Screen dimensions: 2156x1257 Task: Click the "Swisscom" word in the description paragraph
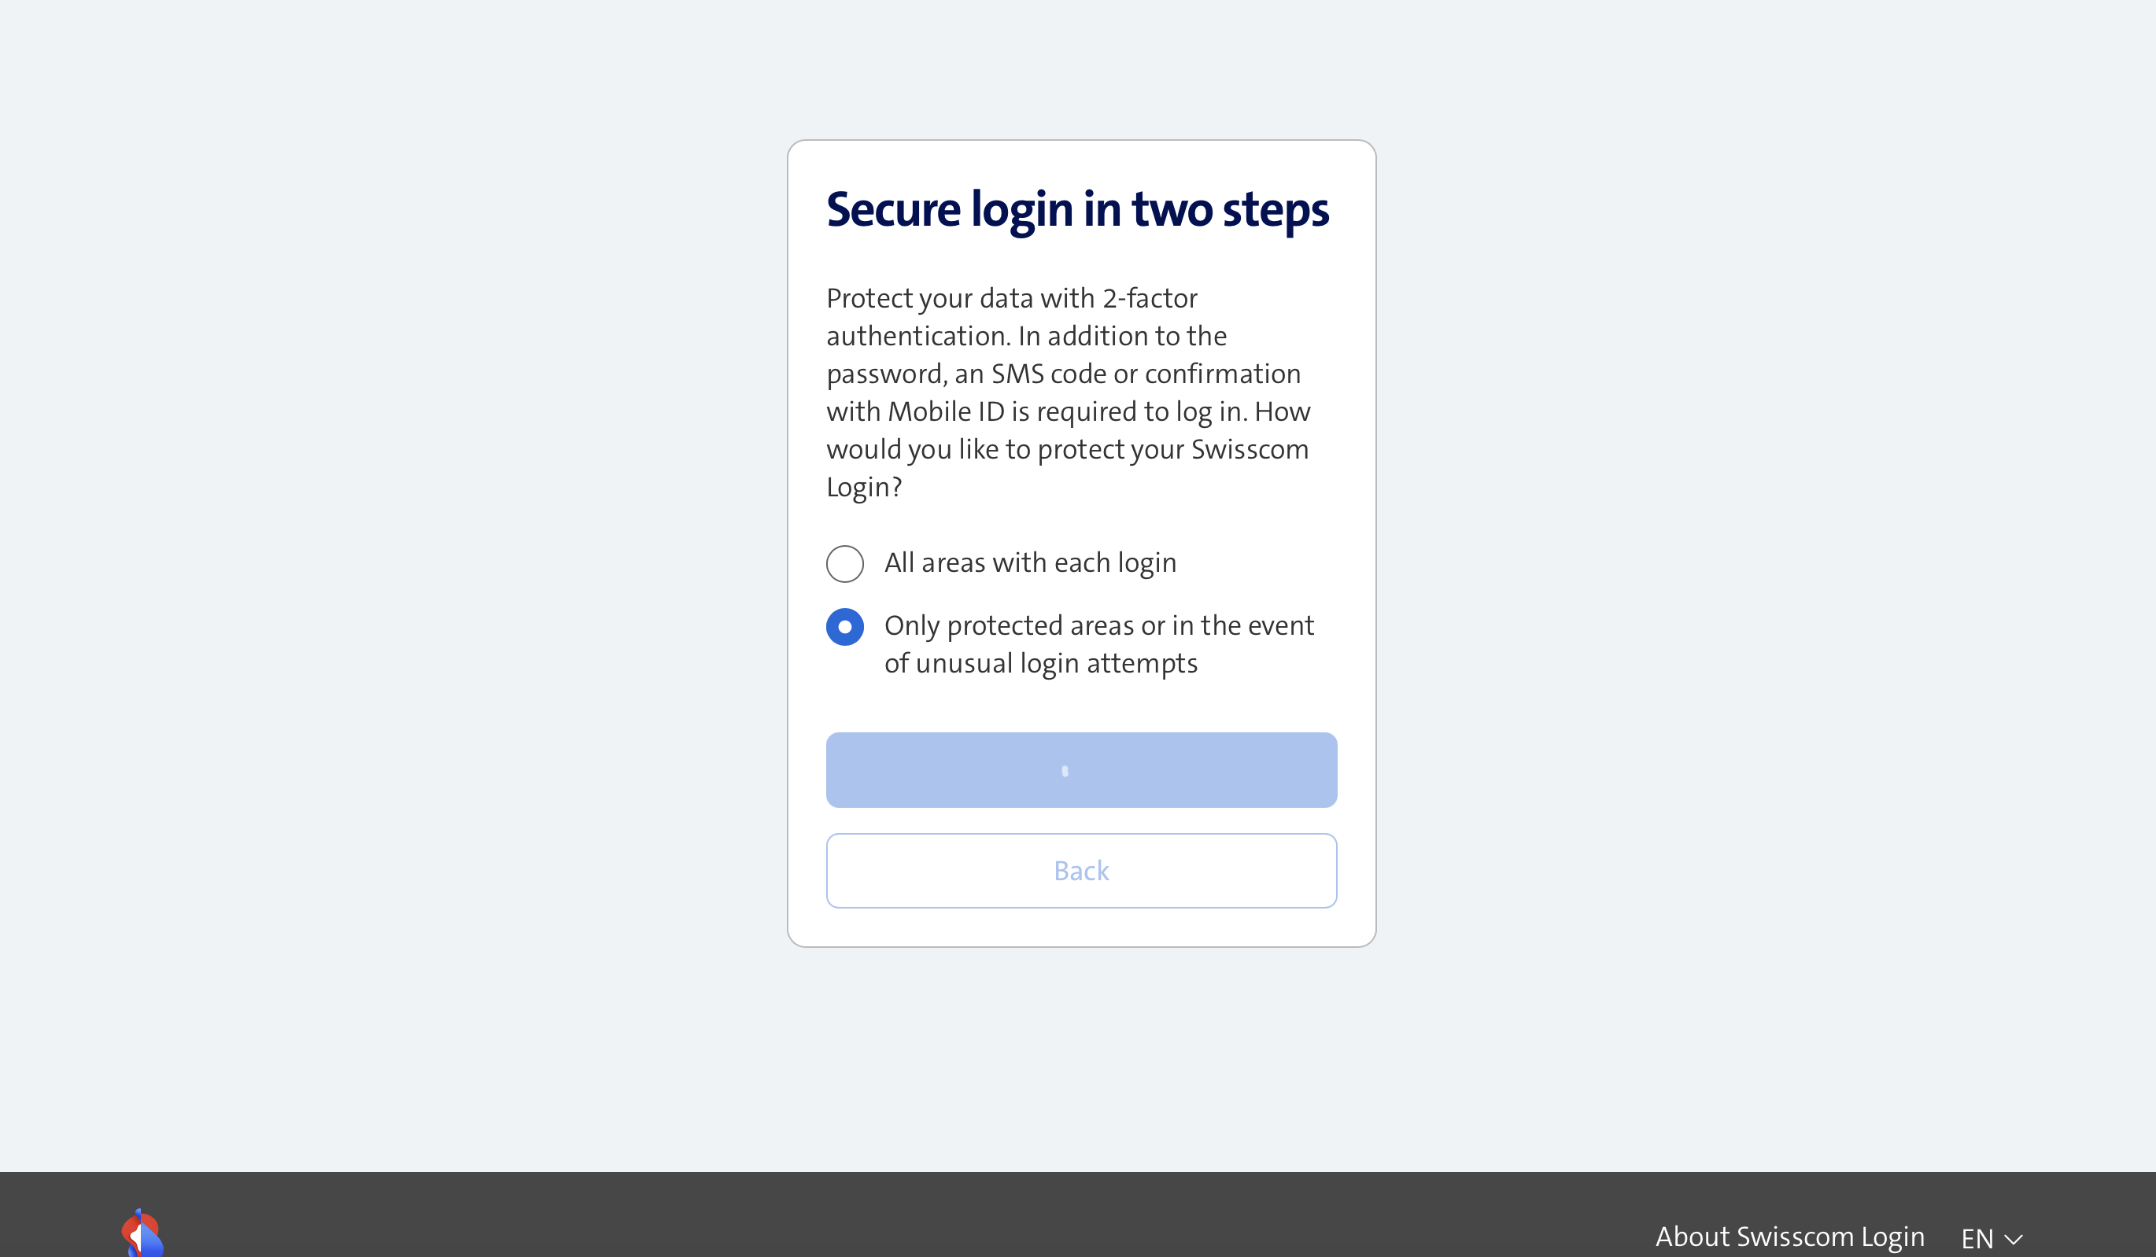pyautogui.click(x=1249, y=450)
